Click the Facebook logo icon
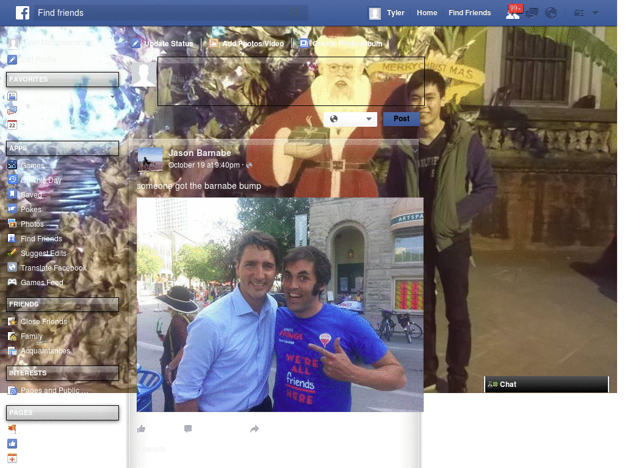 (23, 13)
